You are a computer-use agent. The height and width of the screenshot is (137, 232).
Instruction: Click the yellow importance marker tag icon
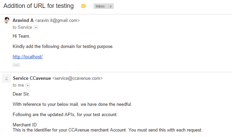(84, 6)
